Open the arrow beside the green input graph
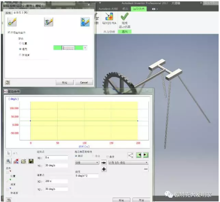220x202 pixels. click(x=85, y=48)
